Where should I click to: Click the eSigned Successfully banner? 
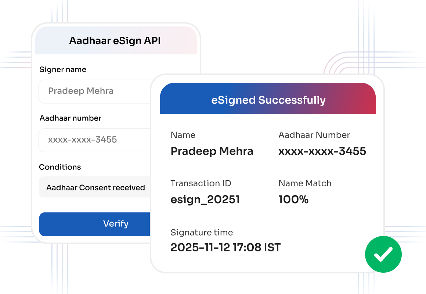pyautogui.click(x=268, y=98)
